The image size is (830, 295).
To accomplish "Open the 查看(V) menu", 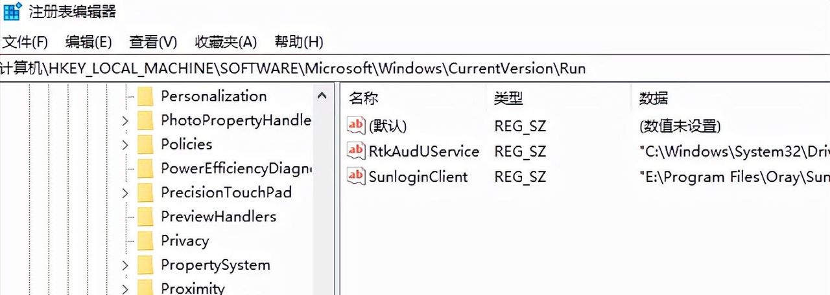I will pyautogui.click(x=153, y=43).
